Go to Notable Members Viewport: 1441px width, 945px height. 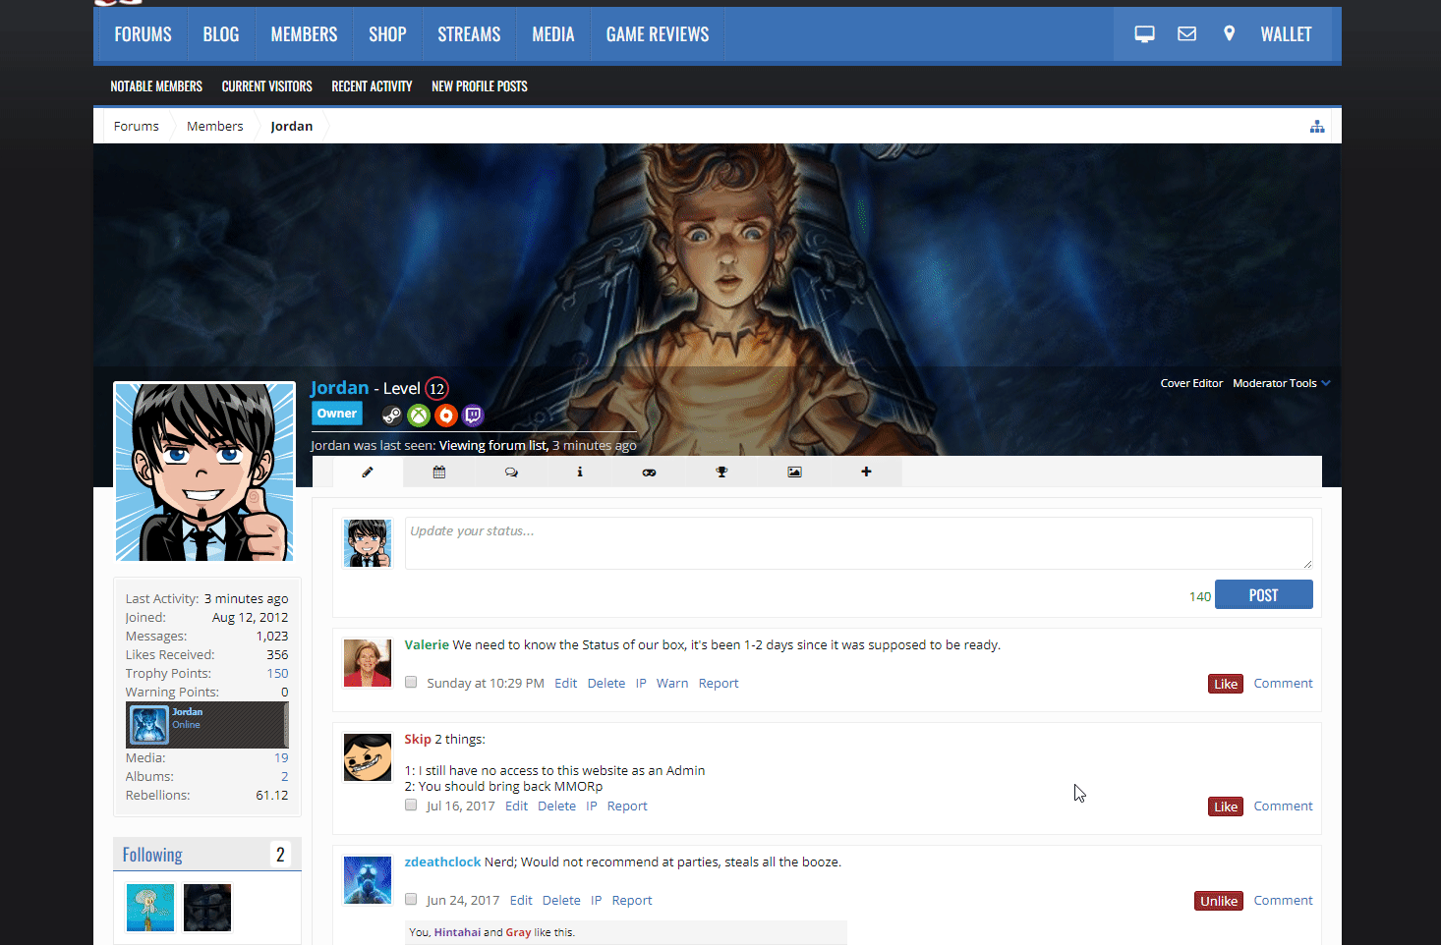point(156,86)
